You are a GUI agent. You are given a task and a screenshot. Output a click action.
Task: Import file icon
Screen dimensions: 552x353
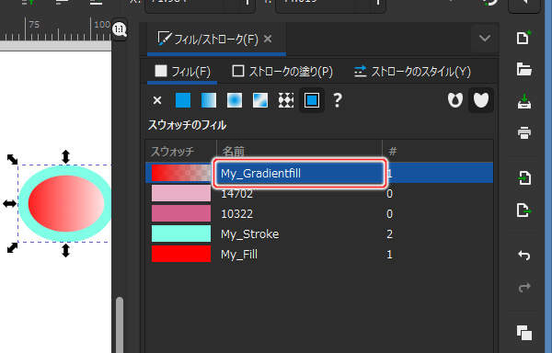click(523, 178)
